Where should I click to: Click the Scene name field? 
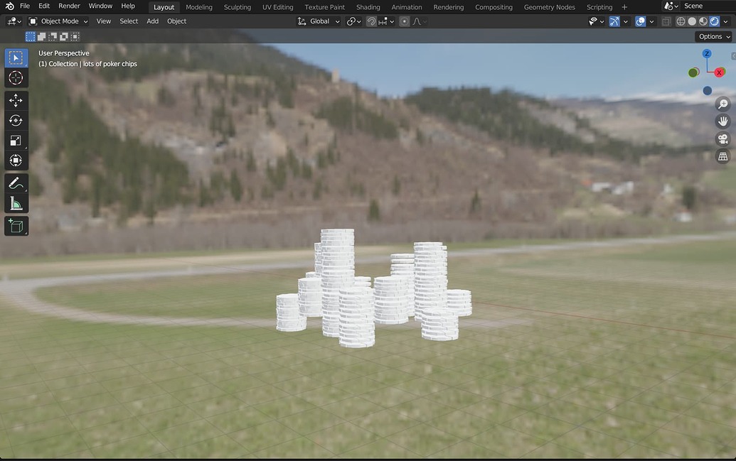click(708, 6)
